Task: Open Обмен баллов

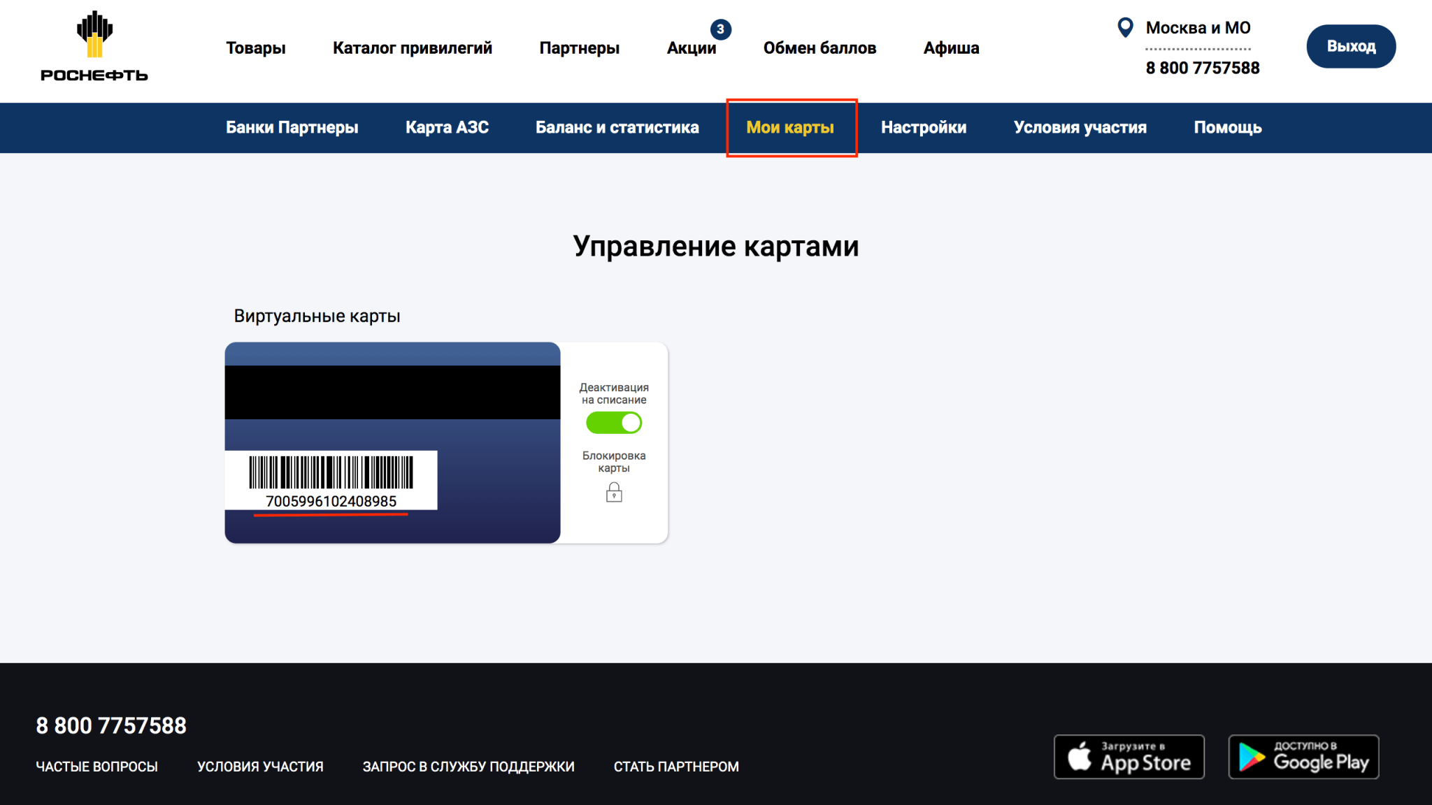Action: [819, 48]
